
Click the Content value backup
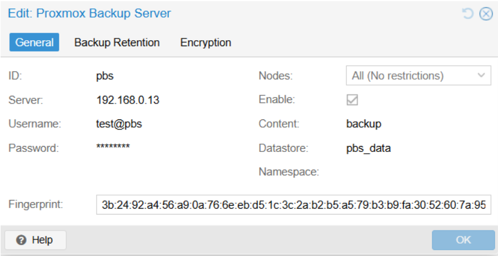coord(363,124)
